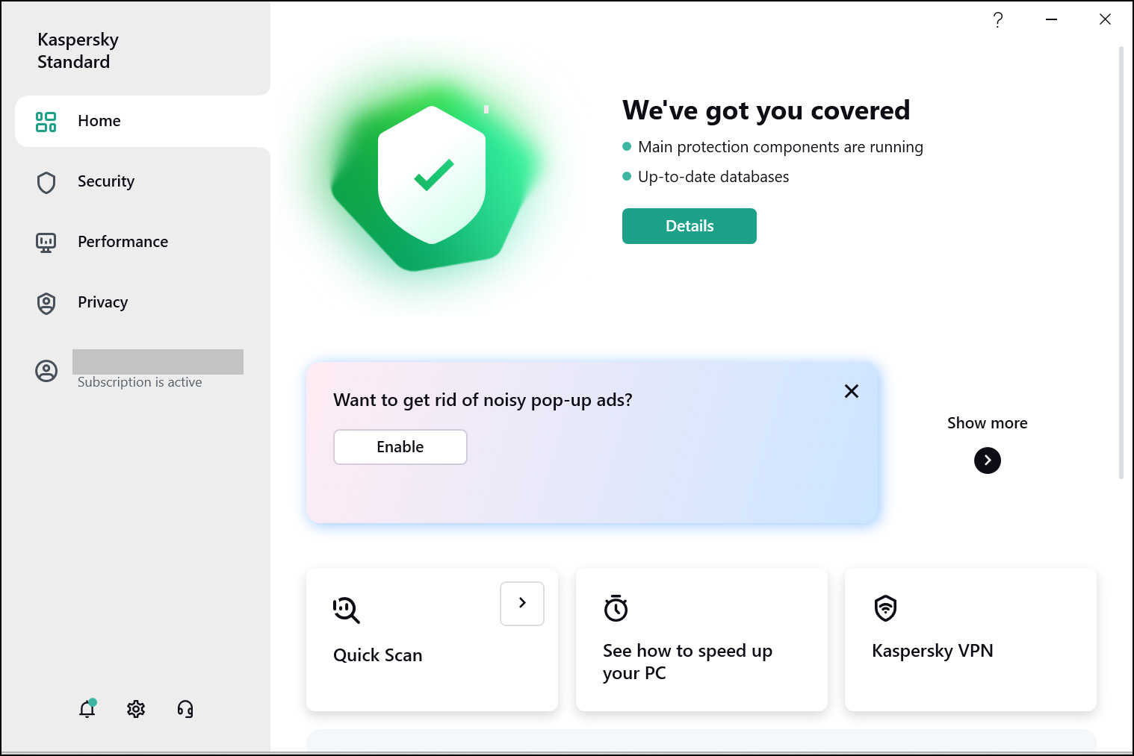Open the notifications bell icon

tap(87, 709)
